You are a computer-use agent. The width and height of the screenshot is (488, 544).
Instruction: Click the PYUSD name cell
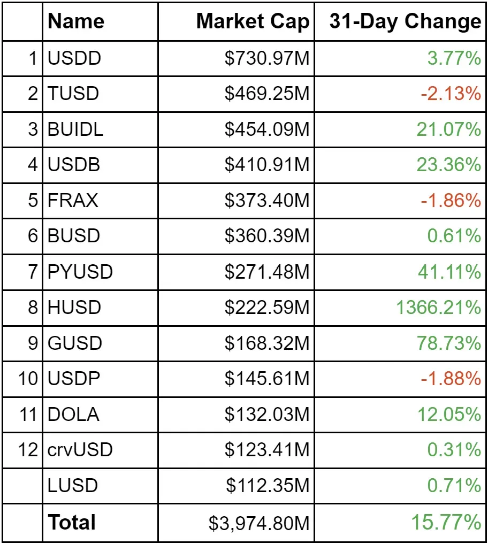pyautogui.click(x=80, y=272)
